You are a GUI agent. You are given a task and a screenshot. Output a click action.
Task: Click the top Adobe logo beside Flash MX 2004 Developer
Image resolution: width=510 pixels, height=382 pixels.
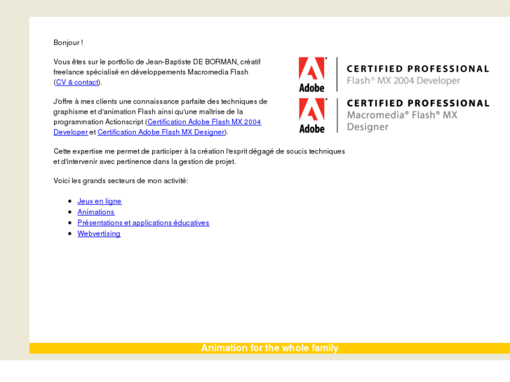pyautogui.click(x=311, y=74)
